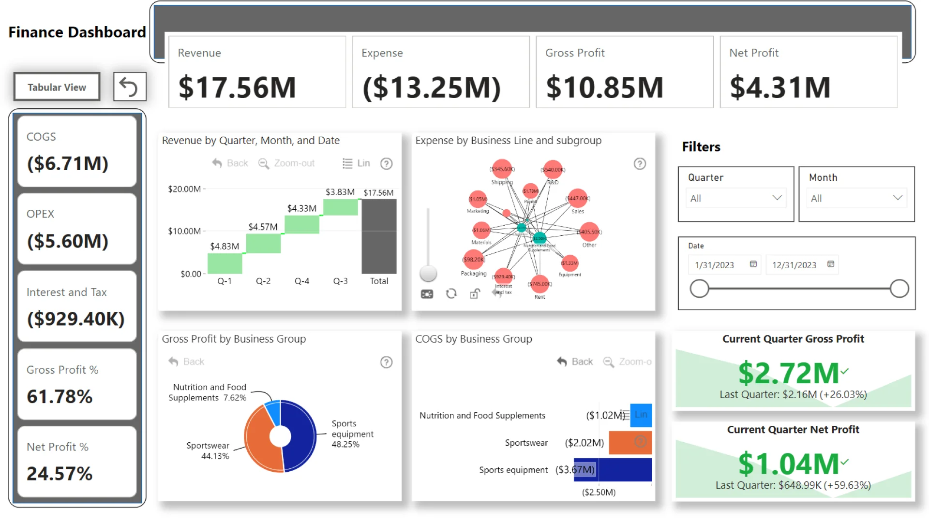Click the Q-1 waterfall bar $4.83M

(x=225, y=263)
